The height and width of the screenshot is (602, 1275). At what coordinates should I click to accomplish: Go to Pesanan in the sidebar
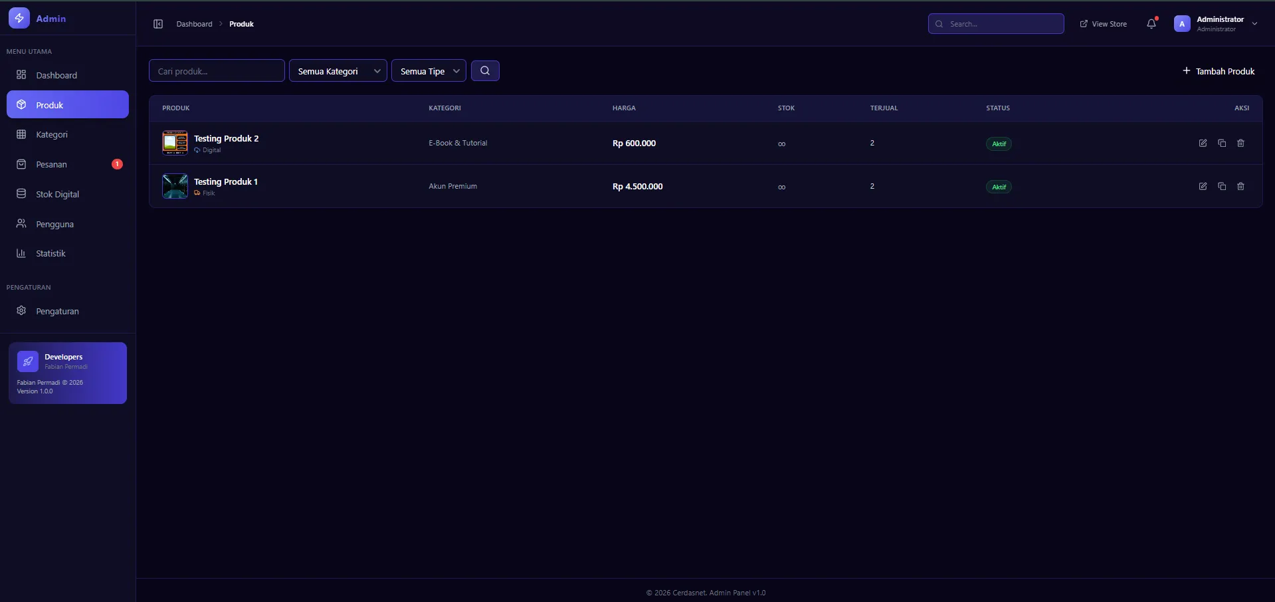pos(52,165)
